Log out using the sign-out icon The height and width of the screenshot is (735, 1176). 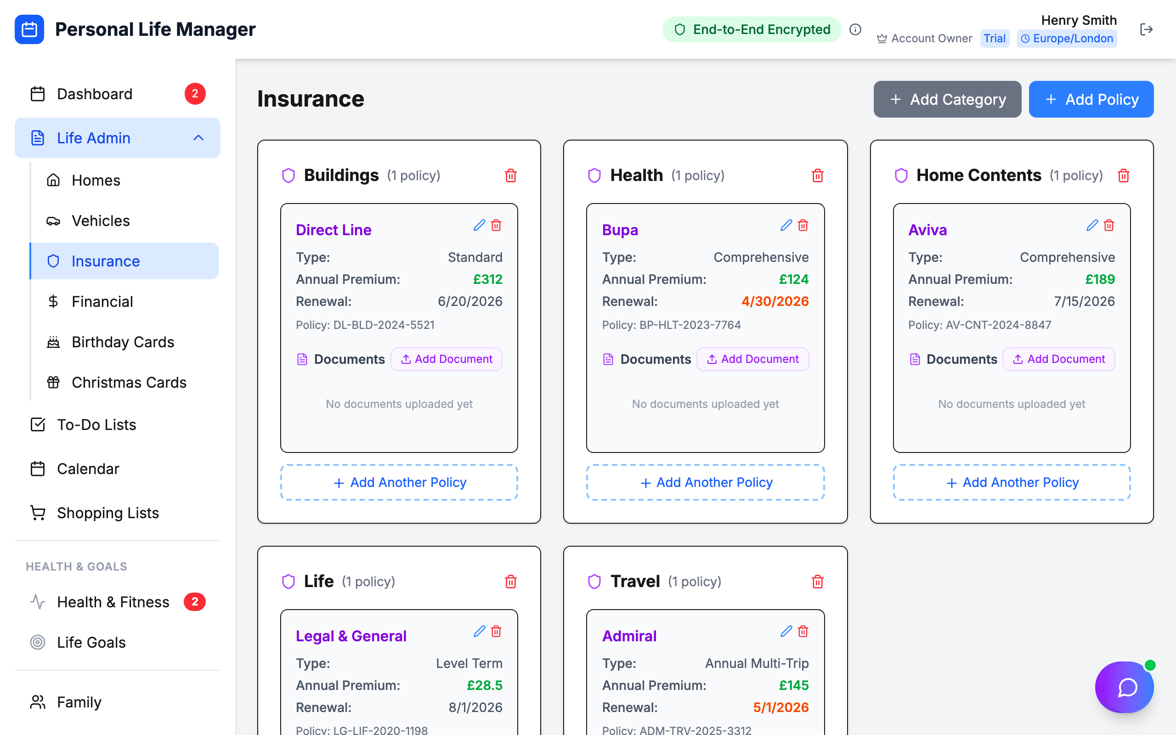point(1146,29)
